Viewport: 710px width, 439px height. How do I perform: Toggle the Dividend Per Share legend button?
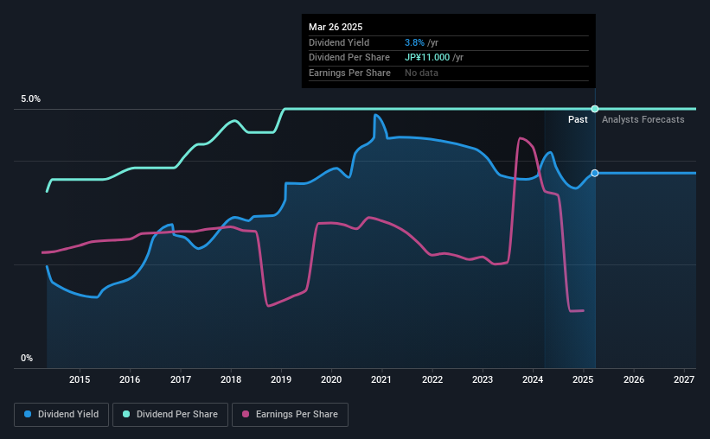[170, 415]
